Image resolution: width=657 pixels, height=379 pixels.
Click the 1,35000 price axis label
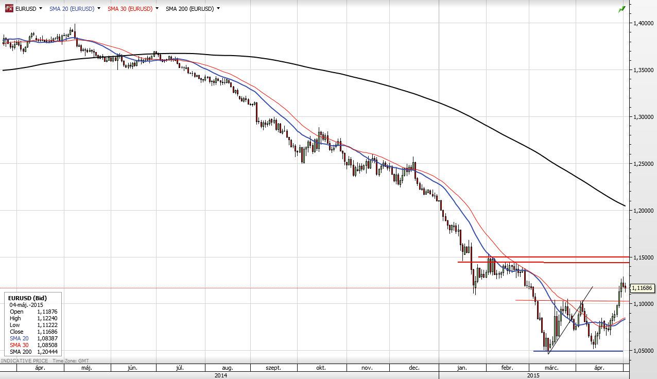tap(644, 70)
